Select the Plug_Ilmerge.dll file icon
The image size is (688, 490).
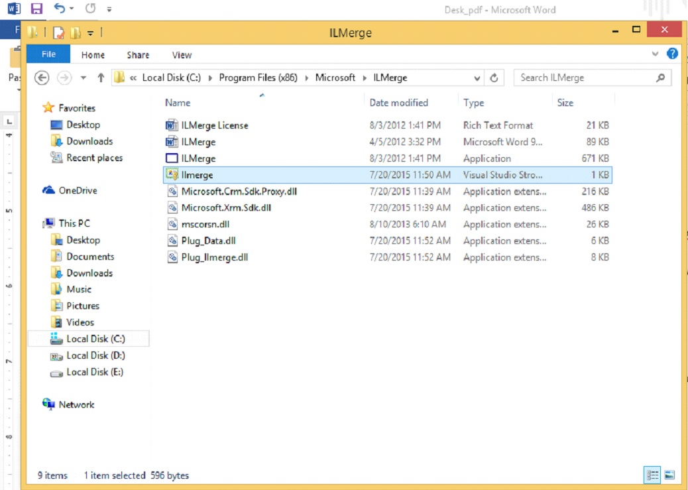pos(172,257)
